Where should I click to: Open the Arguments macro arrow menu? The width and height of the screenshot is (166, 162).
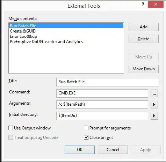[154, 105]
